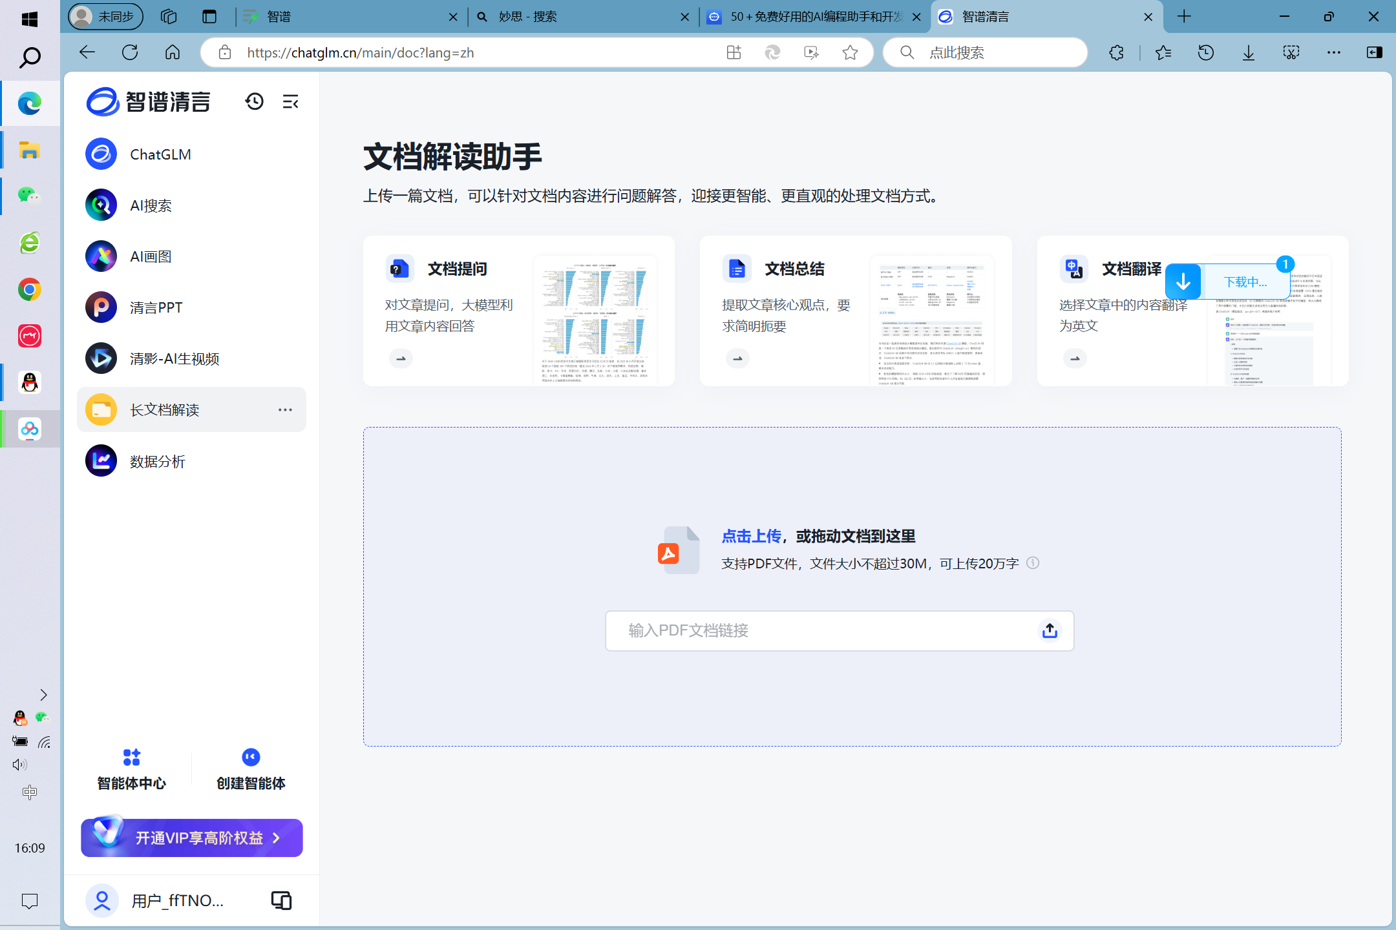This screenshot has width=1396, height=930.
Task: Open 清言PPT in the sidebar
Action: tap(191, 307)
